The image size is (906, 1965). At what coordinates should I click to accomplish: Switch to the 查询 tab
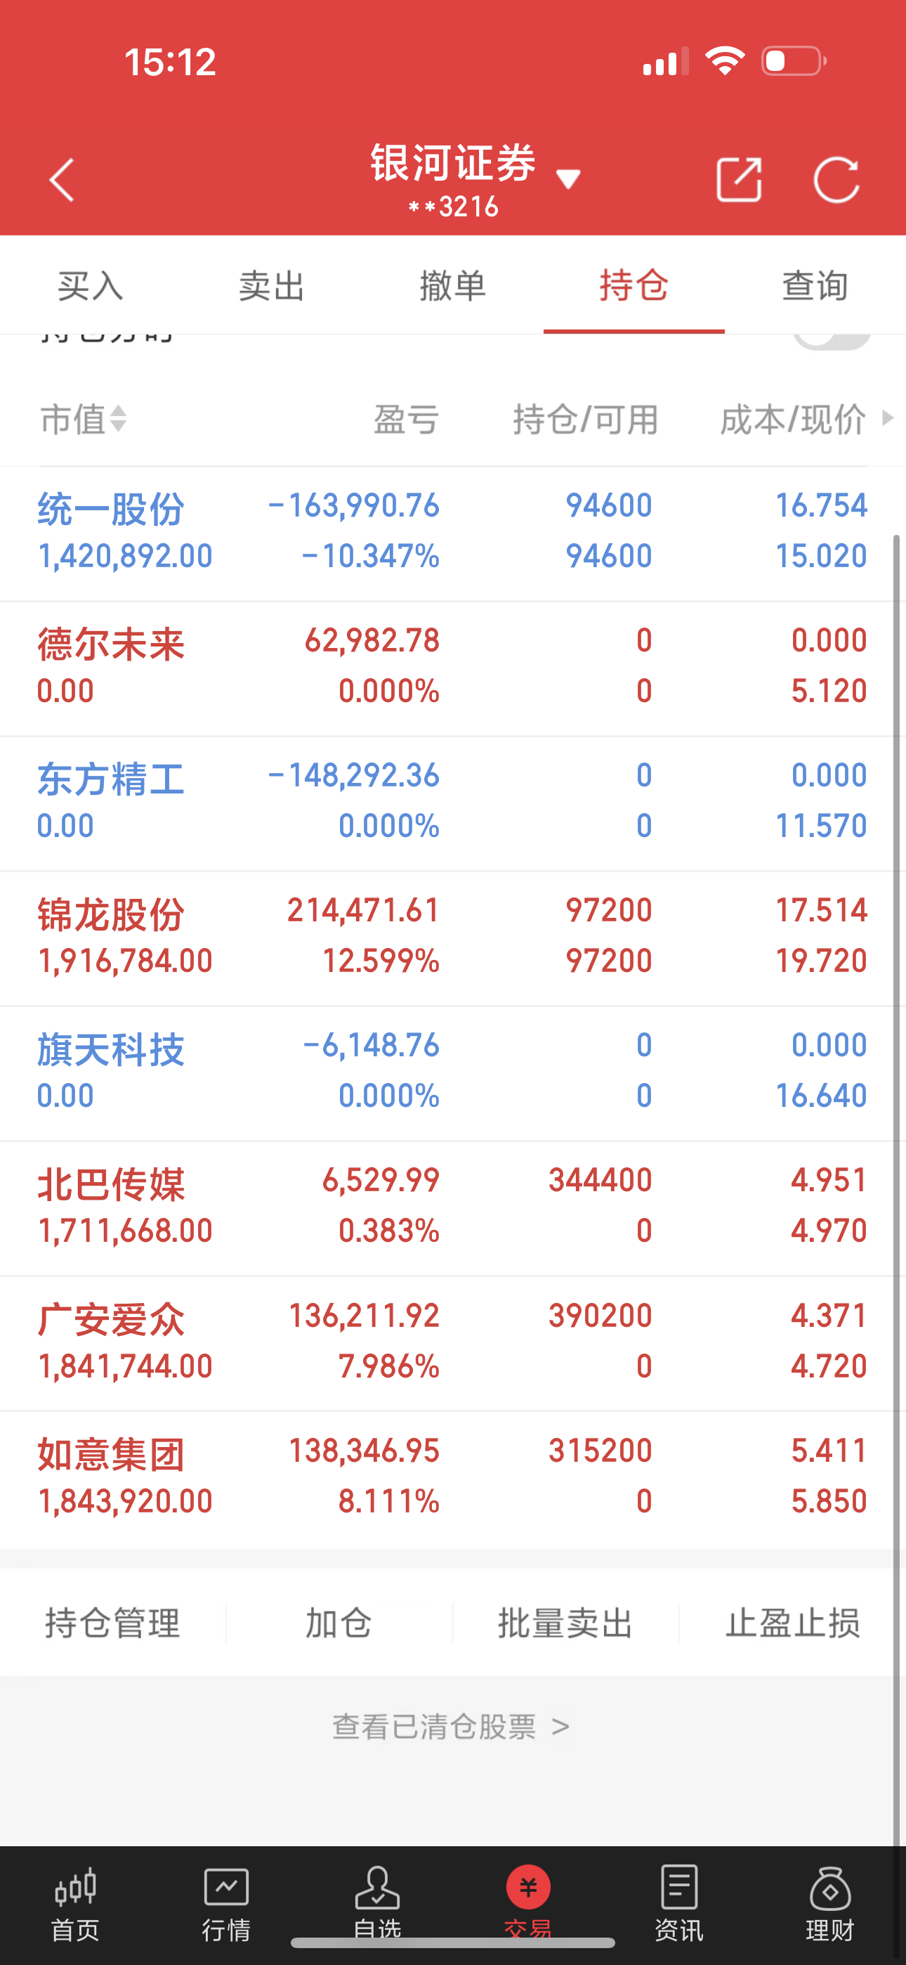pyautogui.click(x=815, y=286)
